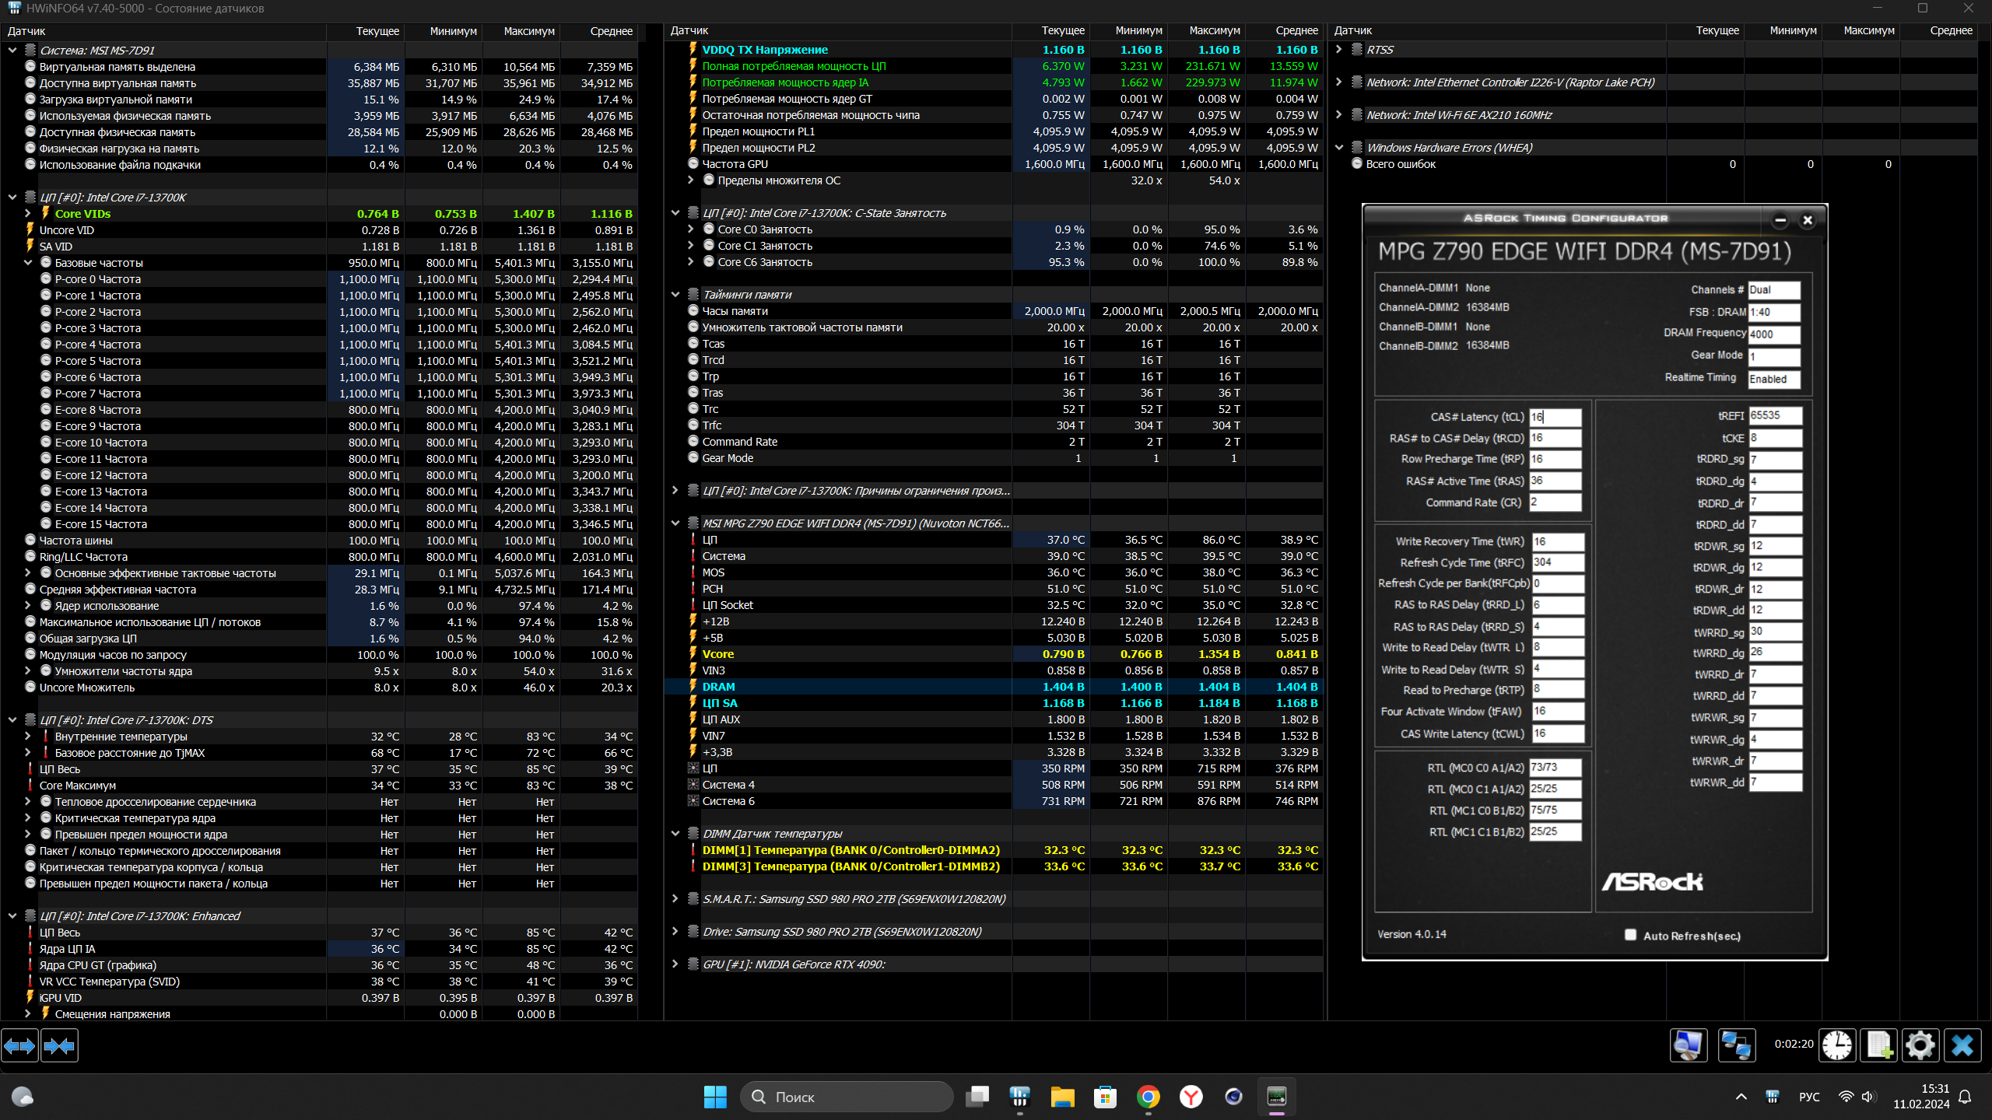The height and width of the screenshot is (1120, 1992).
Task: Click the network remote-monitoring computers icon
Action: tap(1736, 1045)
